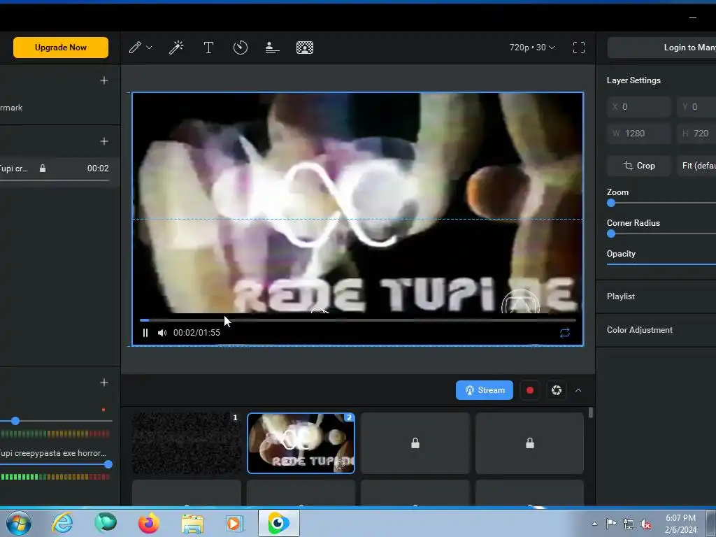The height and width of the screenshot is (537, 716).
Task: Start recording with the red button
Action: click(530, 390)
